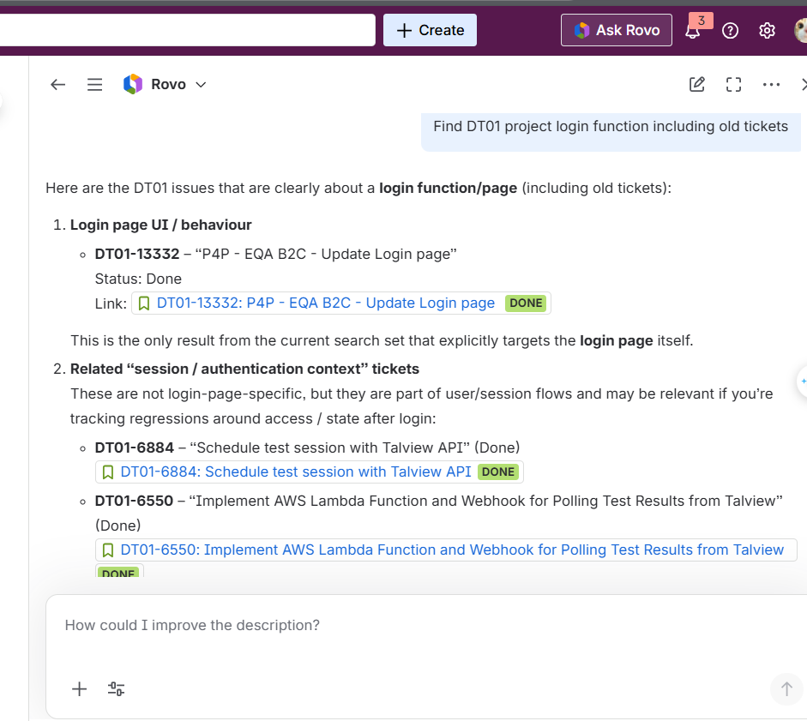Click the send arrow button
Screen dimensions: 807x721
coord(786,688)
